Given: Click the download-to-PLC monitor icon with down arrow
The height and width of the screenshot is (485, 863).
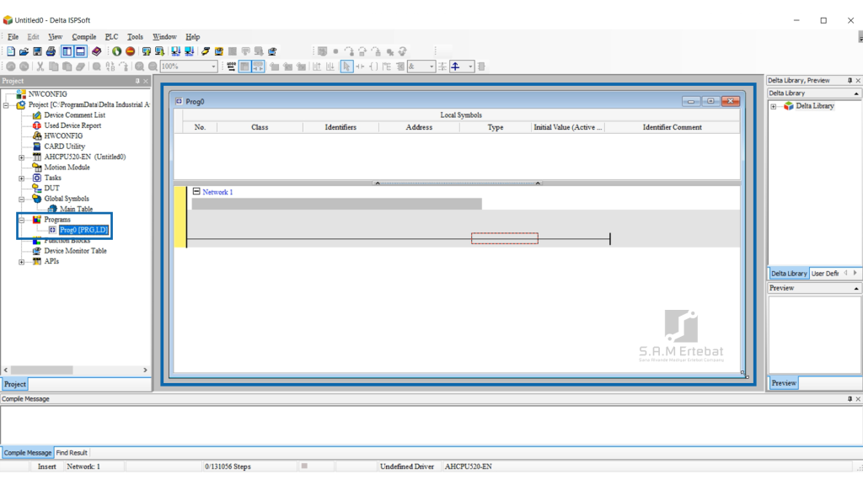Looking at the screenshot, I should click(159, 51).
